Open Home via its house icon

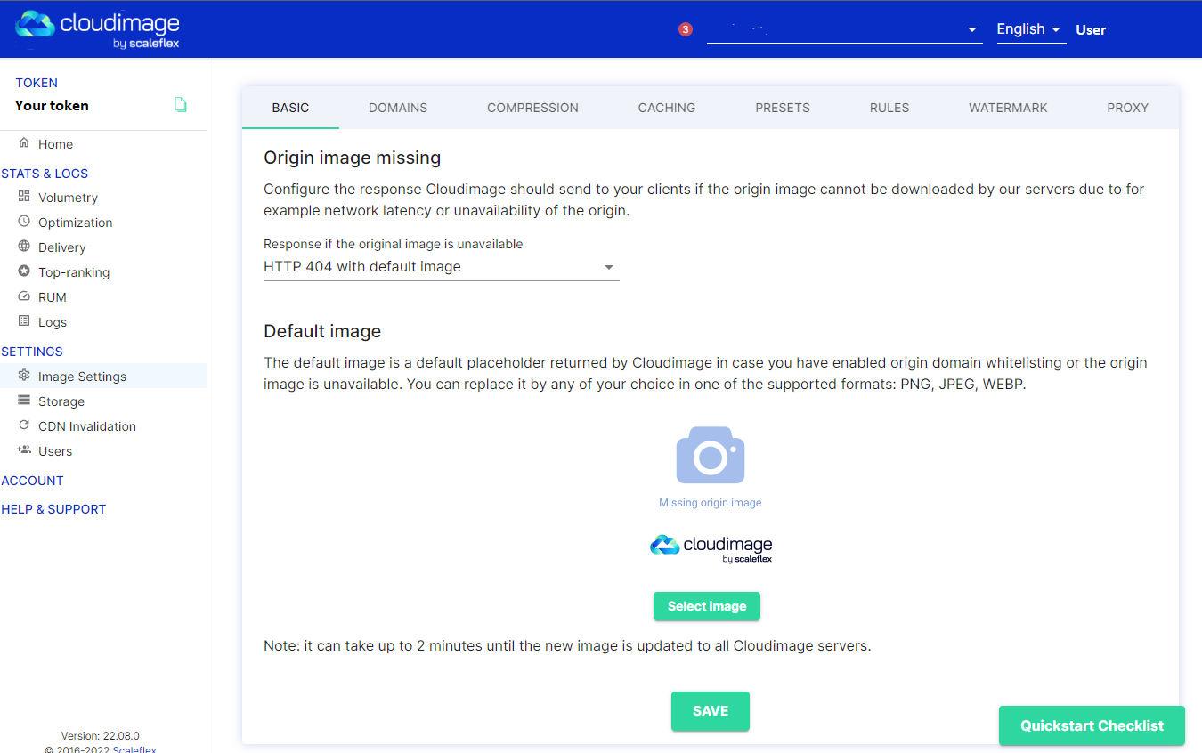coord(24,143)
